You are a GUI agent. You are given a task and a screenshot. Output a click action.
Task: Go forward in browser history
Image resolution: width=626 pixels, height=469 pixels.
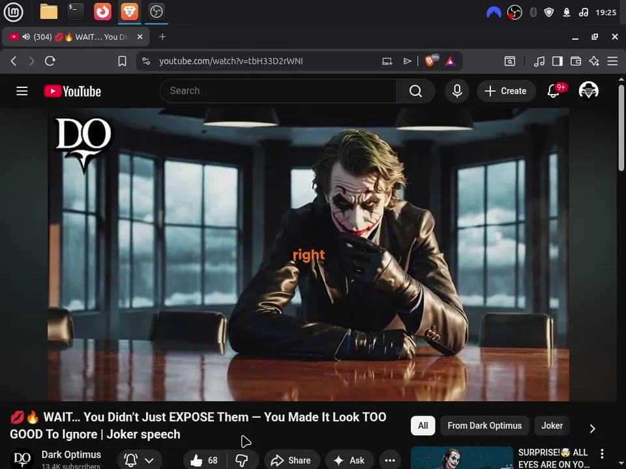tap(31, 61)
